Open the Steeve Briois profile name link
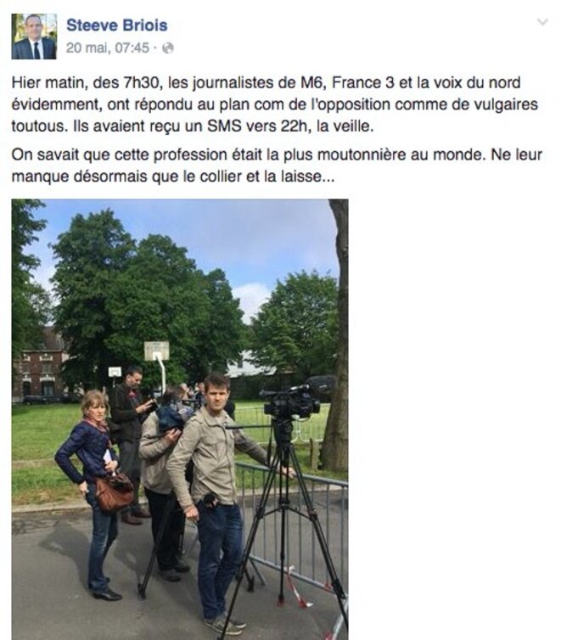Screen dimensions: 561x640 (116, 25)
